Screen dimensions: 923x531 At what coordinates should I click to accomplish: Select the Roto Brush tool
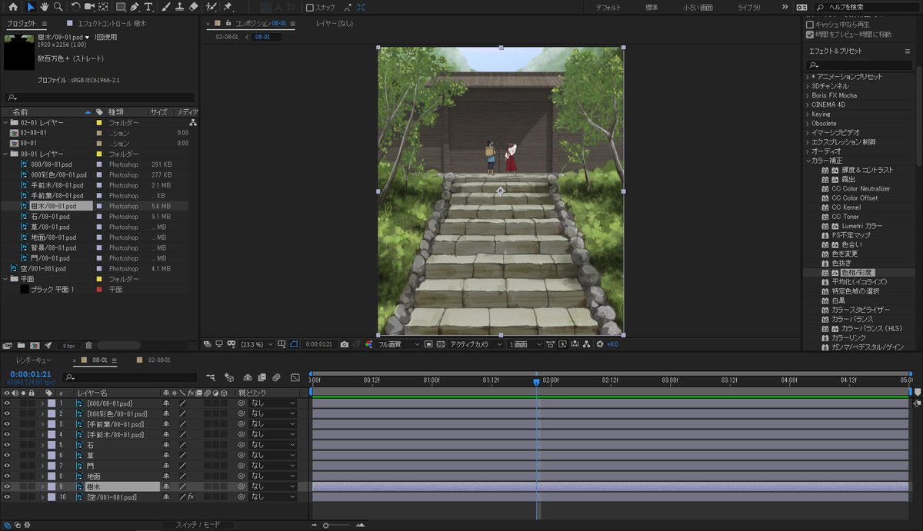(x=210, y=7)
